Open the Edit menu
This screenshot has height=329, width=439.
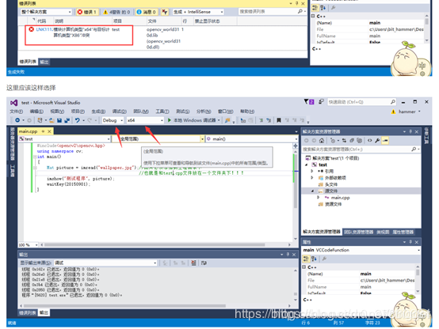click(x=36, y=112)
